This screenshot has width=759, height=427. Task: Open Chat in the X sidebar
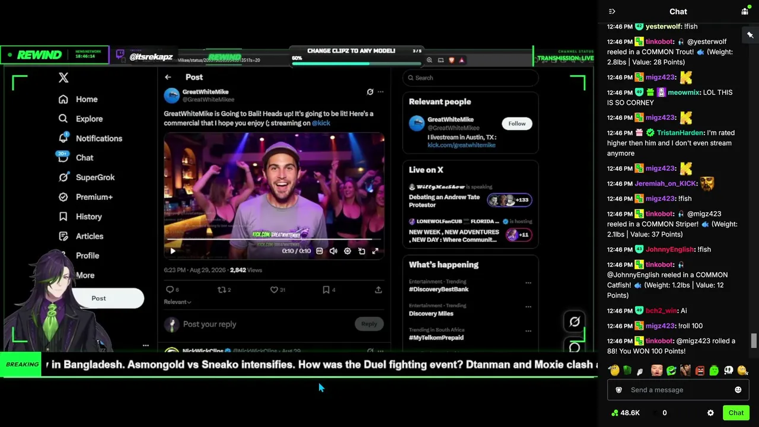point(75,158)
